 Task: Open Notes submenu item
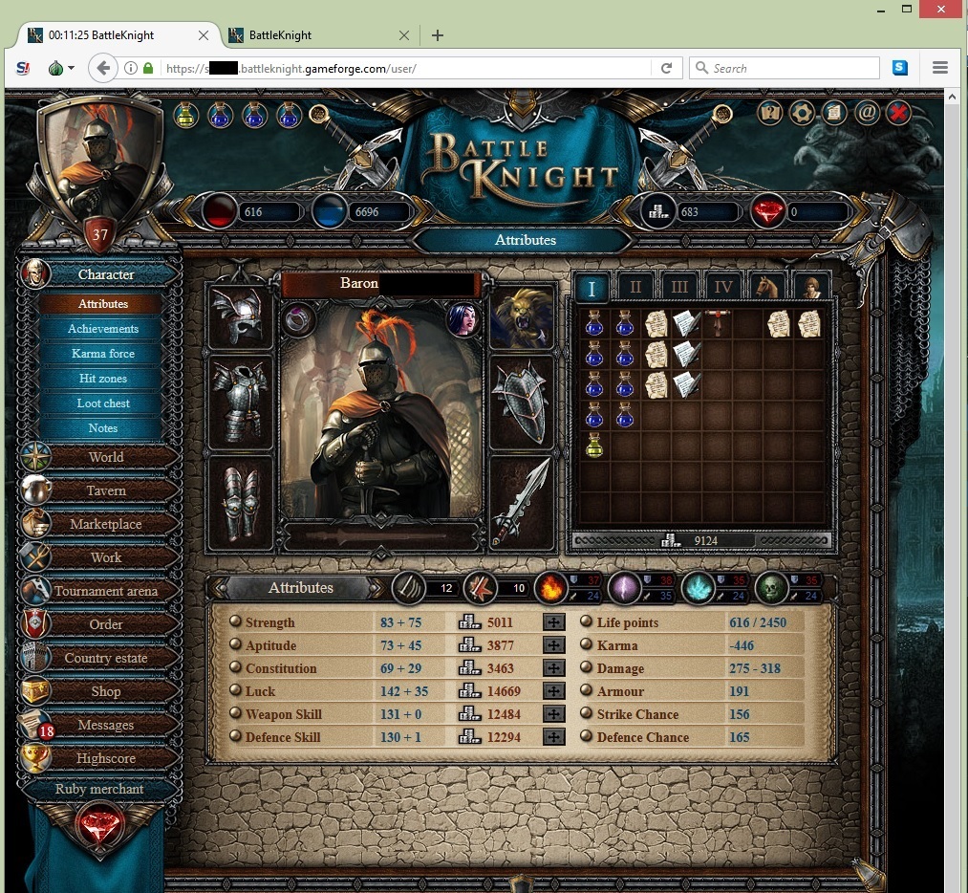tap(103, 427)
